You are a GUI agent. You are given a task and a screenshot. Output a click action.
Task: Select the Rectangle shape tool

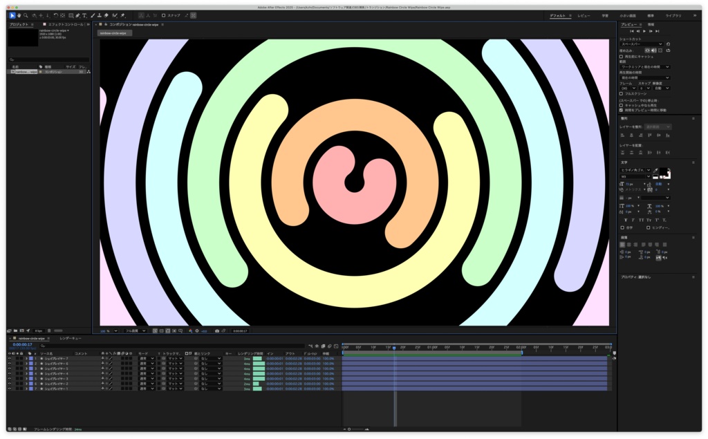point(71,15)
